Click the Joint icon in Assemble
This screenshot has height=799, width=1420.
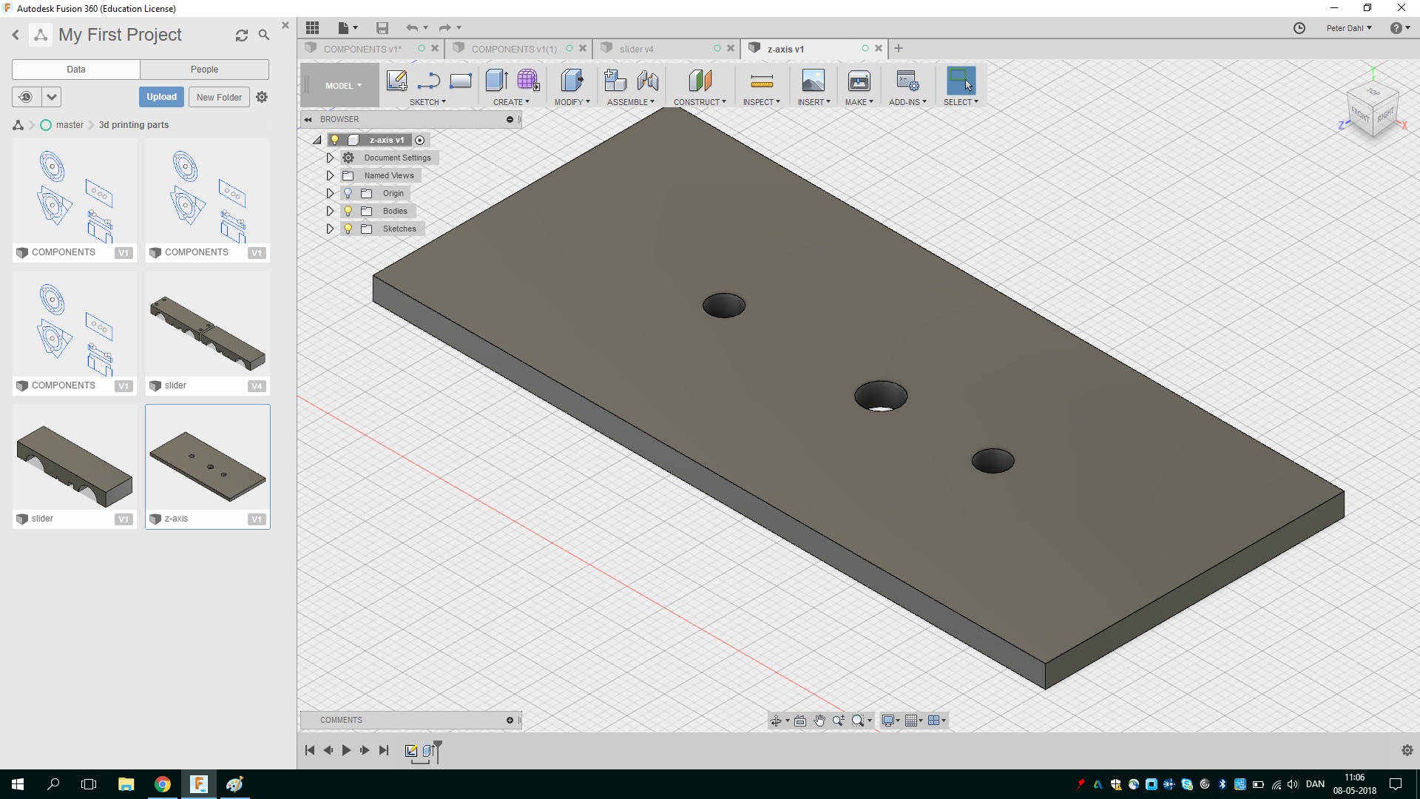pos(648,81)
